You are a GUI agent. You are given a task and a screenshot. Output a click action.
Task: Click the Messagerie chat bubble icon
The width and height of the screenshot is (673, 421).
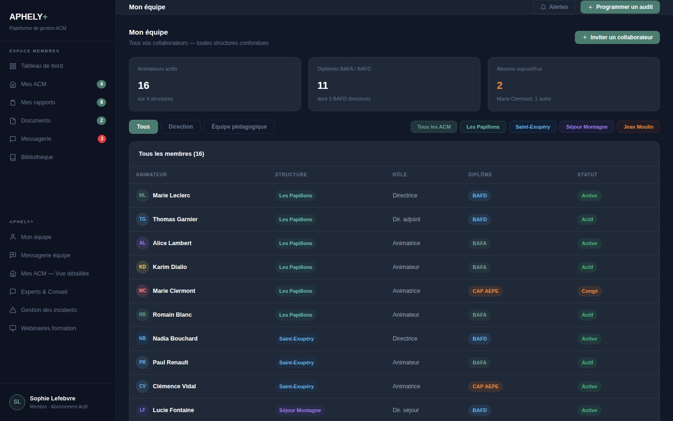pos(13,139)
